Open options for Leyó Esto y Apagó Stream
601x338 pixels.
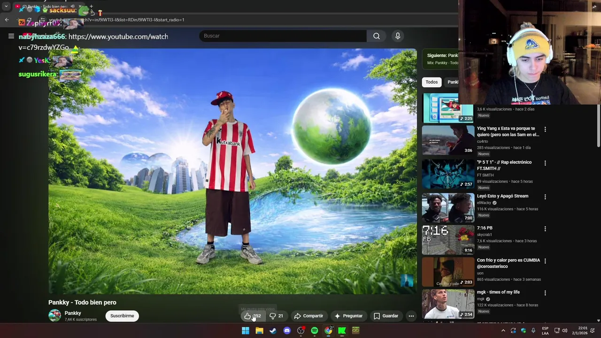tap(545, 197)
